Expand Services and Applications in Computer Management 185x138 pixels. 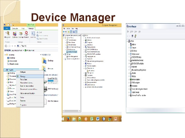tap(64, 59)
